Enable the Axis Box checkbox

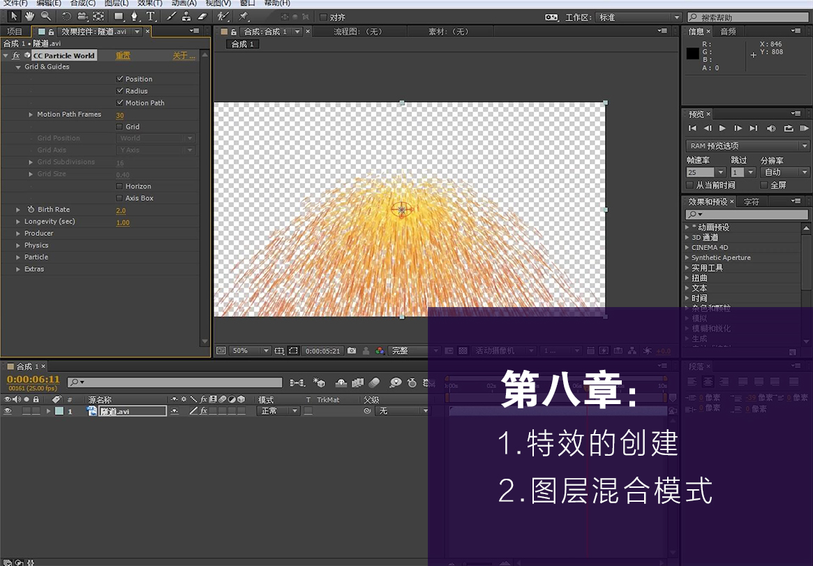pos(120,198)
